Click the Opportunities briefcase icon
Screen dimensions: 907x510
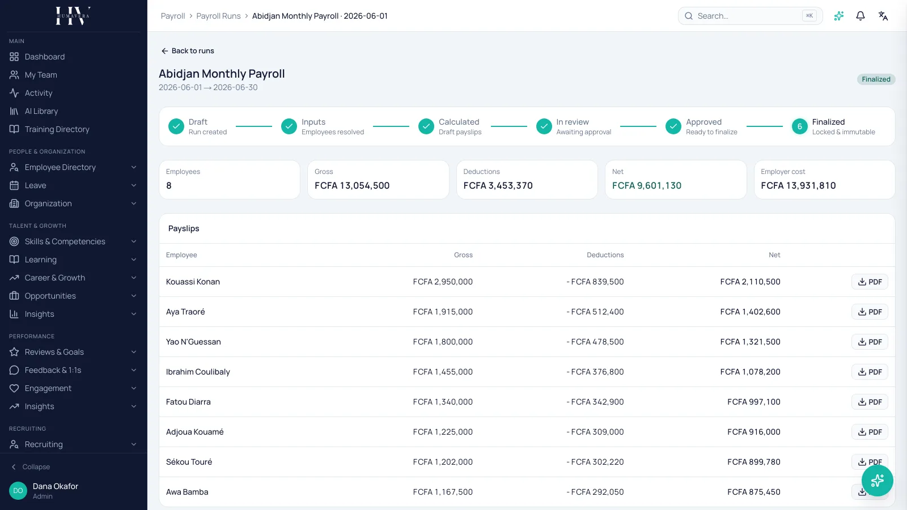point(14,296)
